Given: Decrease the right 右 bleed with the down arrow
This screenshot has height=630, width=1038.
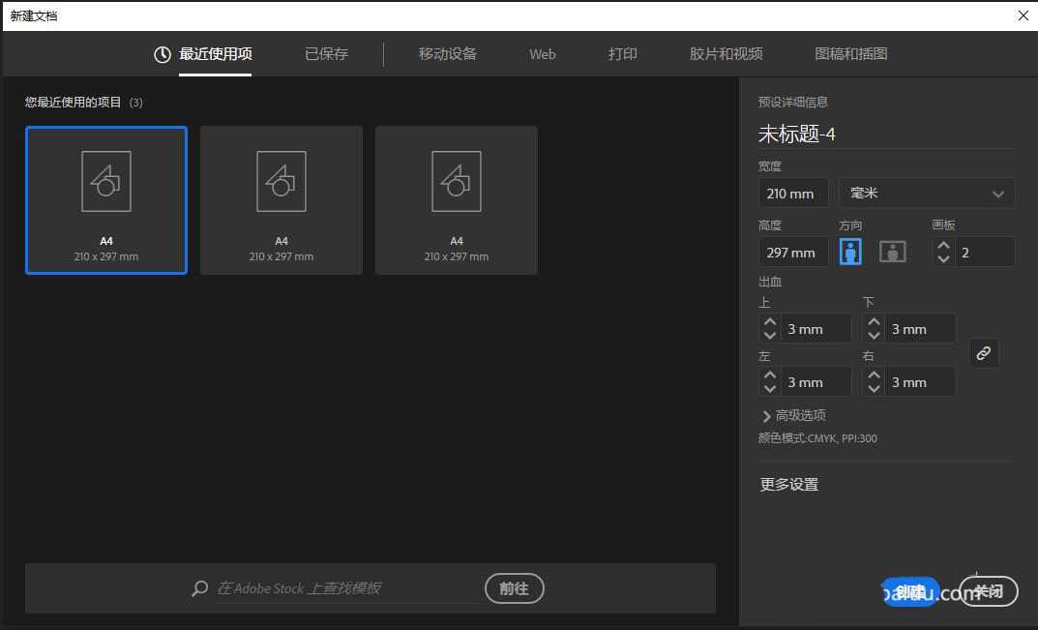Looking at the screenshot, I should point(874,387).
